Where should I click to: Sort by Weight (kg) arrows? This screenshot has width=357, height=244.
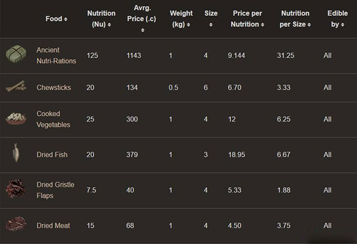click(189, 25)
